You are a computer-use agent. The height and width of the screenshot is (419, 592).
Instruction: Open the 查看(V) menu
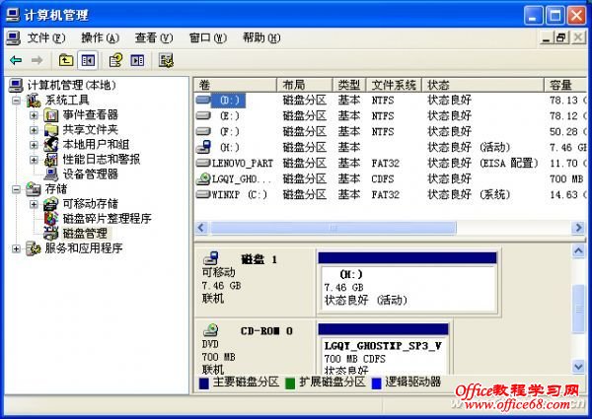click(x=154, y=37)
